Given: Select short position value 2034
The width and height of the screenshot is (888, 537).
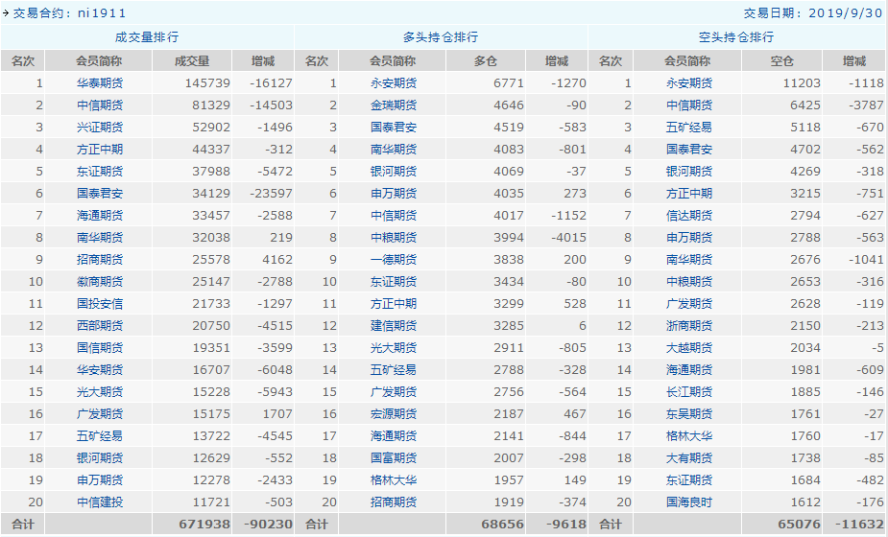Looking at the screenshot, I should (x=805, y=348).
